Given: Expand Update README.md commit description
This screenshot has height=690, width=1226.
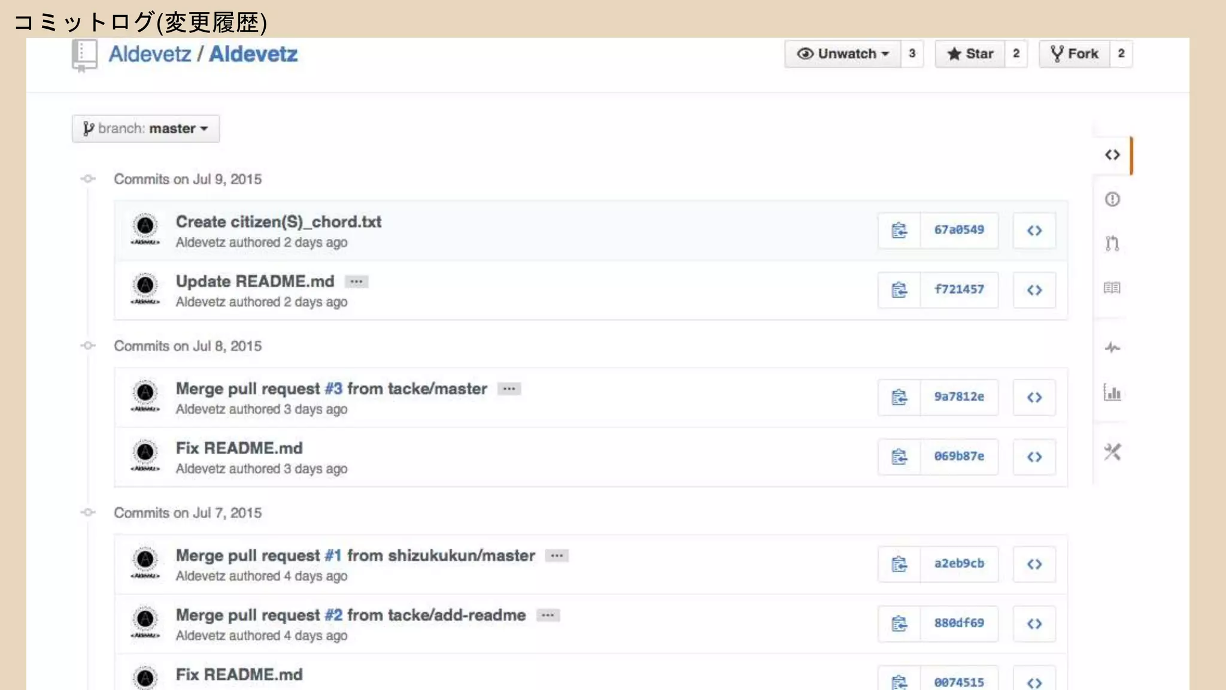Looking at the screenshot, I should tap(356, 282).
